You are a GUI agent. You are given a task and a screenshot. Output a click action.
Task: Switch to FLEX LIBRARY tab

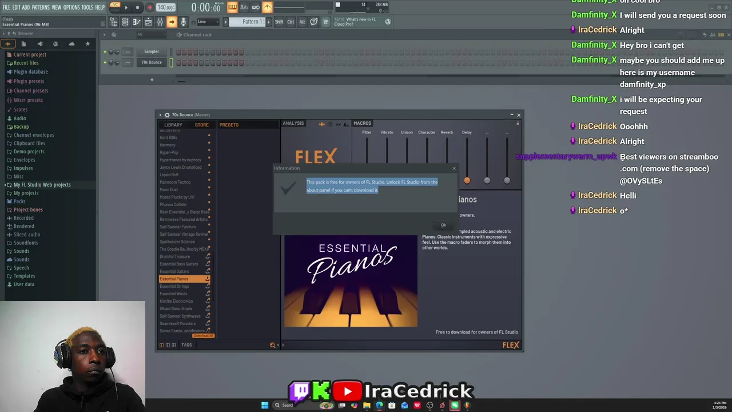tap(173, 125)
